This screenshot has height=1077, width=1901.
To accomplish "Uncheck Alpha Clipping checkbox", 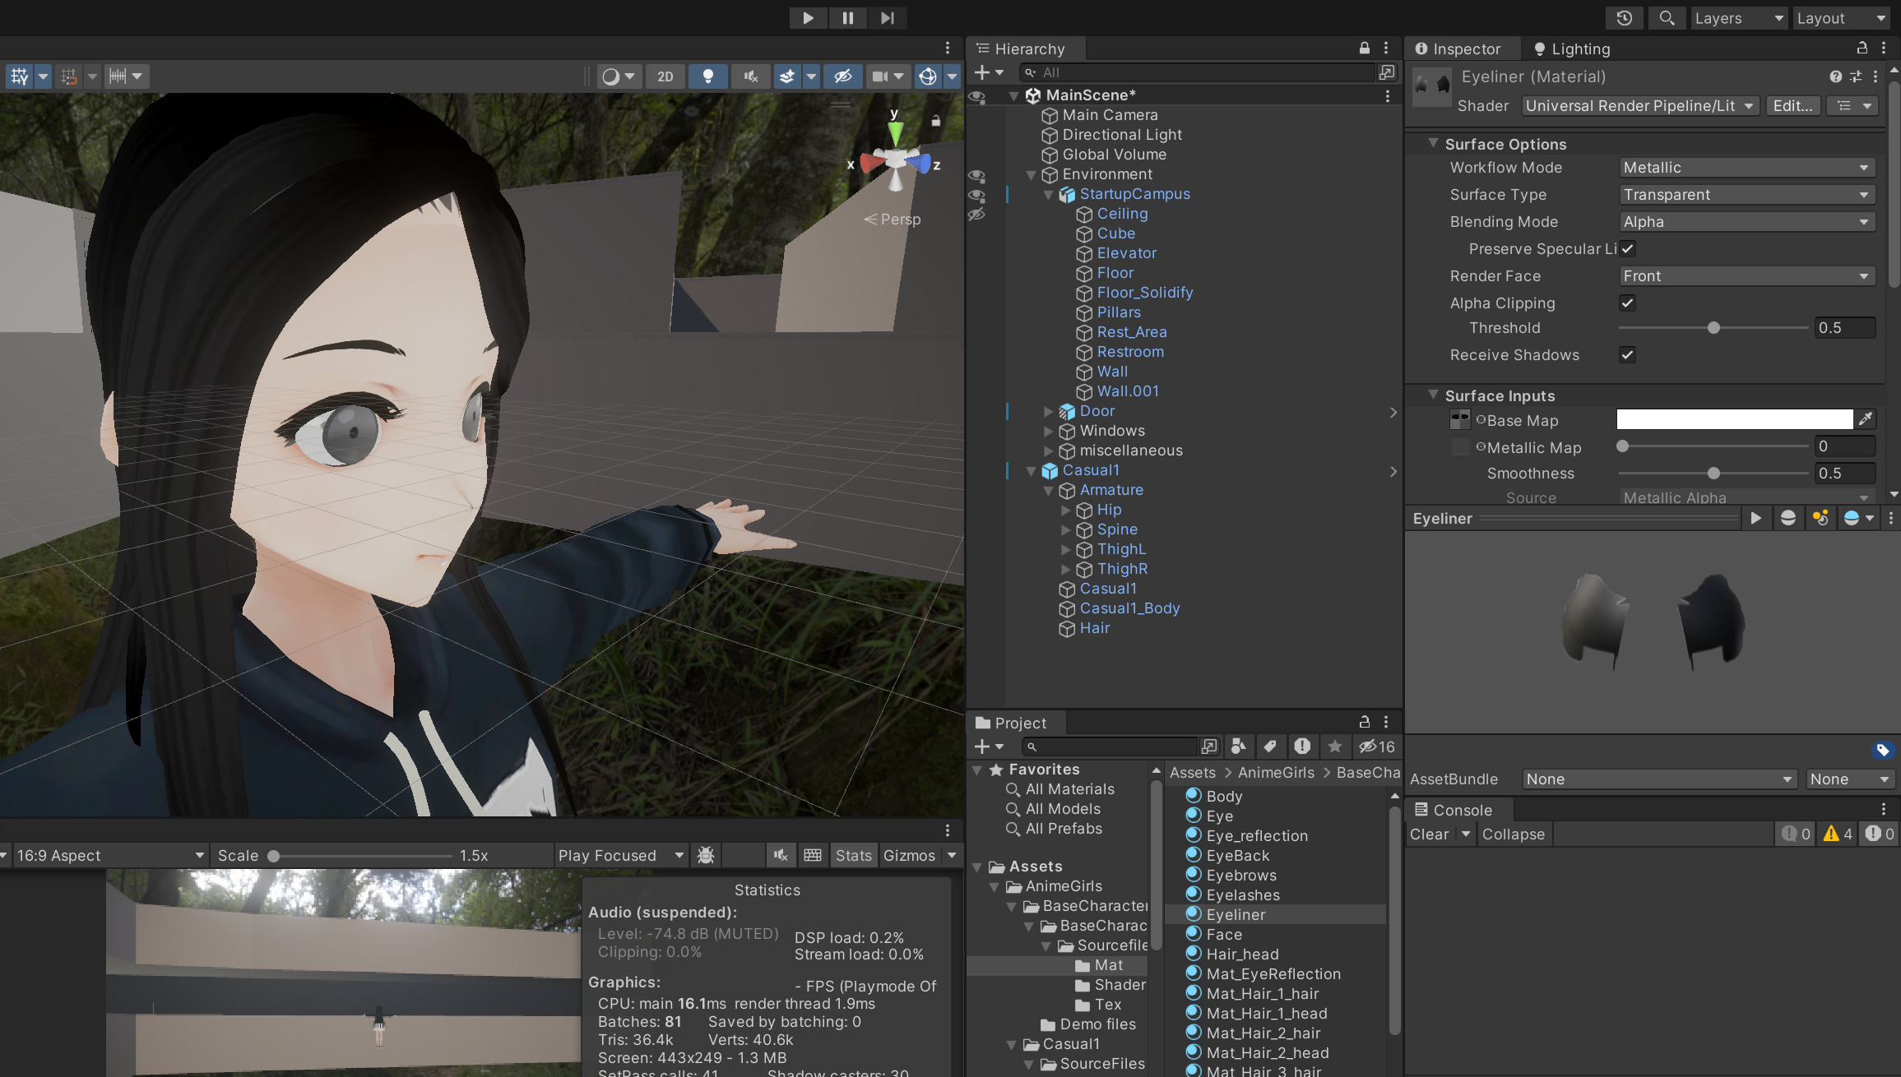I will pyautogui.click(x=1627, y=303).
